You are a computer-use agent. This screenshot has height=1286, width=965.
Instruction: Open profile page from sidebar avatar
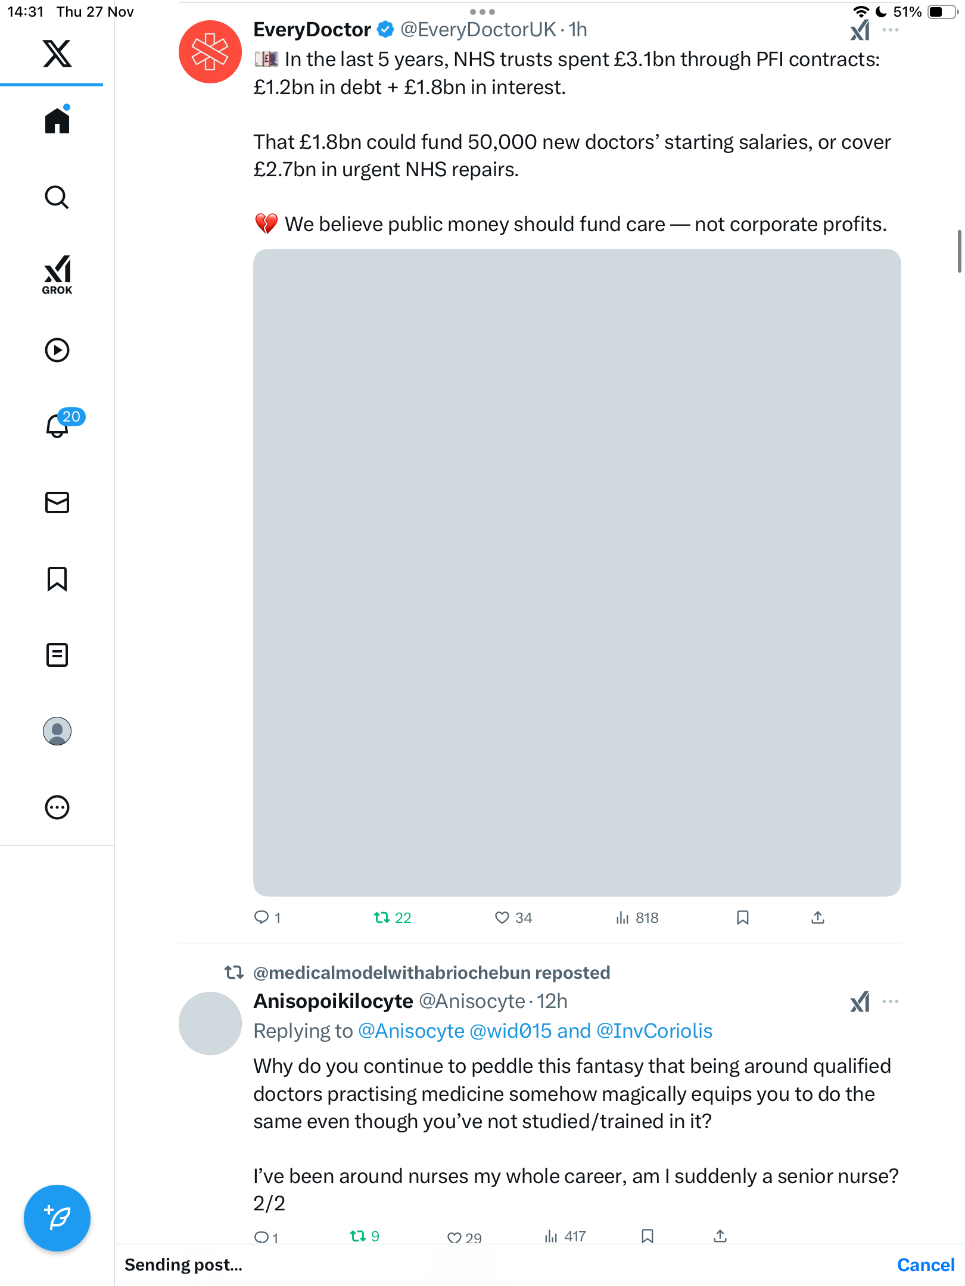pyautogui.click(x=57, y=731)
